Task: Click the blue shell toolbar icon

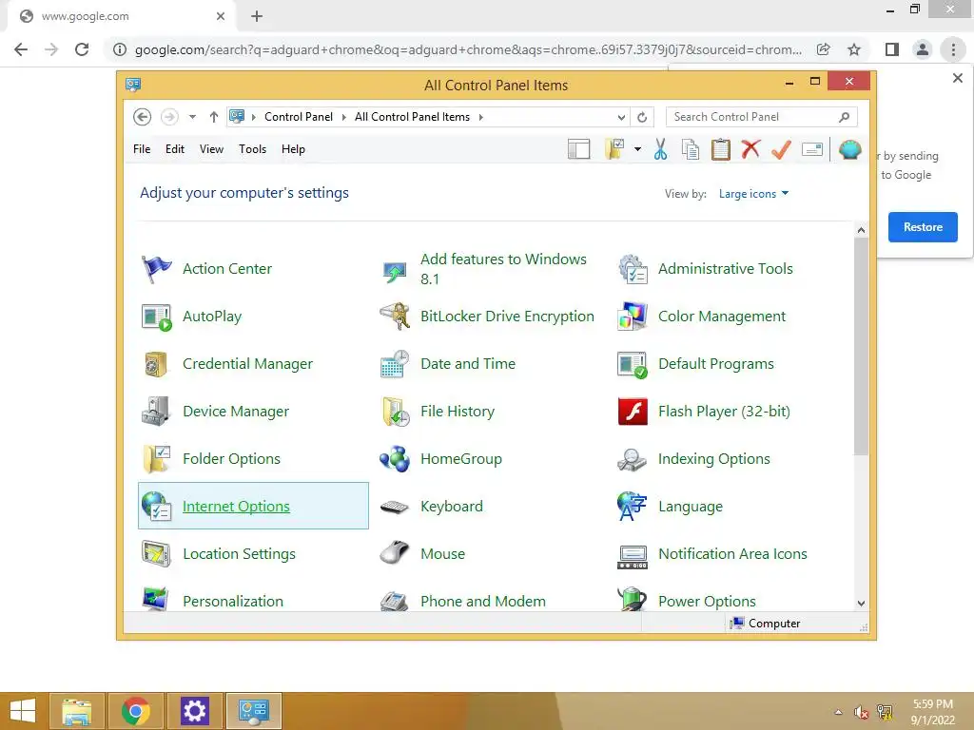Action: click(x=849, y=149)
